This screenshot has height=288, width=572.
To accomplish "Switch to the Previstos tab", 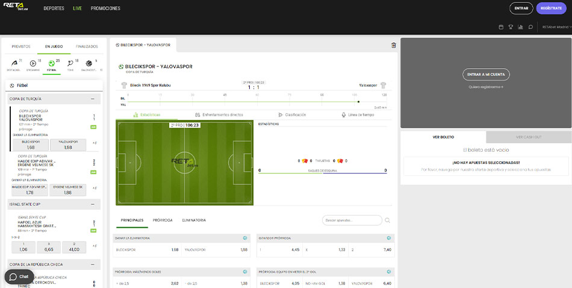I will point(21,47).
